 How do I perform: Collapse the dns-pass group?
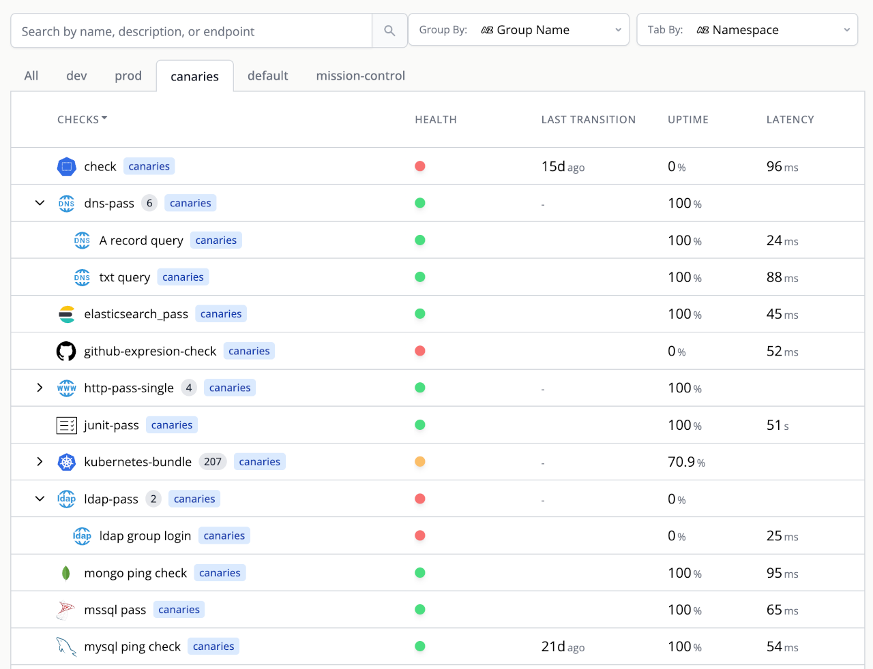39,202
